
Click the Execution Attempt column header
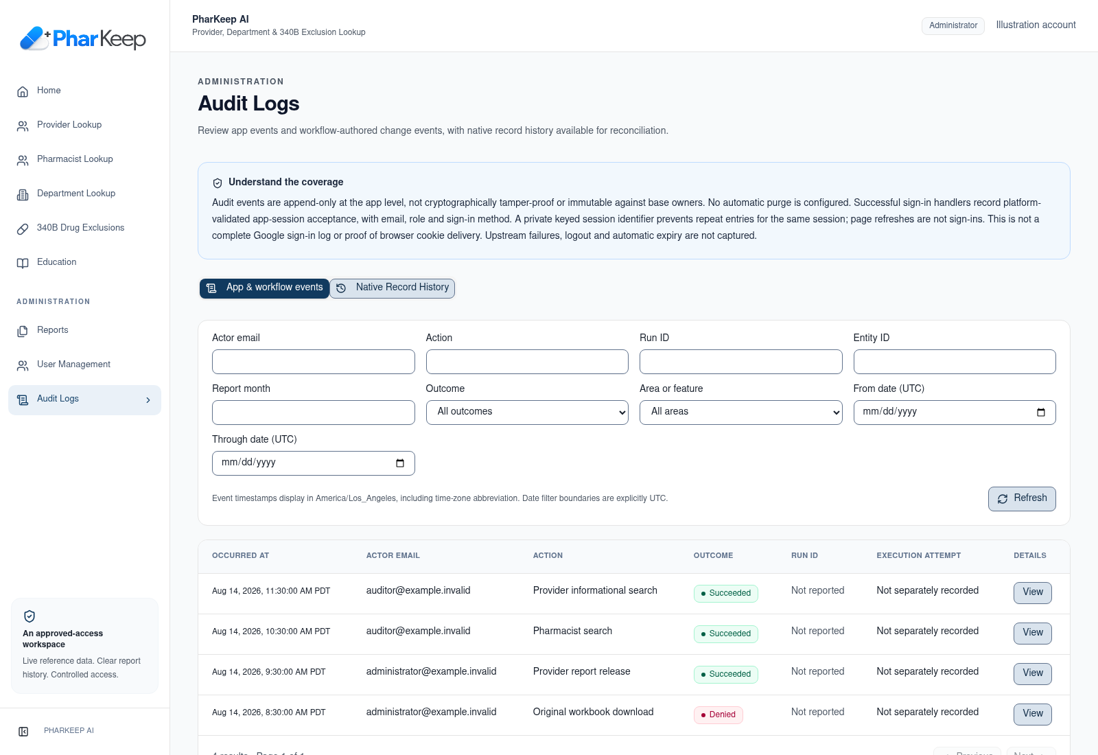[918, 556]
